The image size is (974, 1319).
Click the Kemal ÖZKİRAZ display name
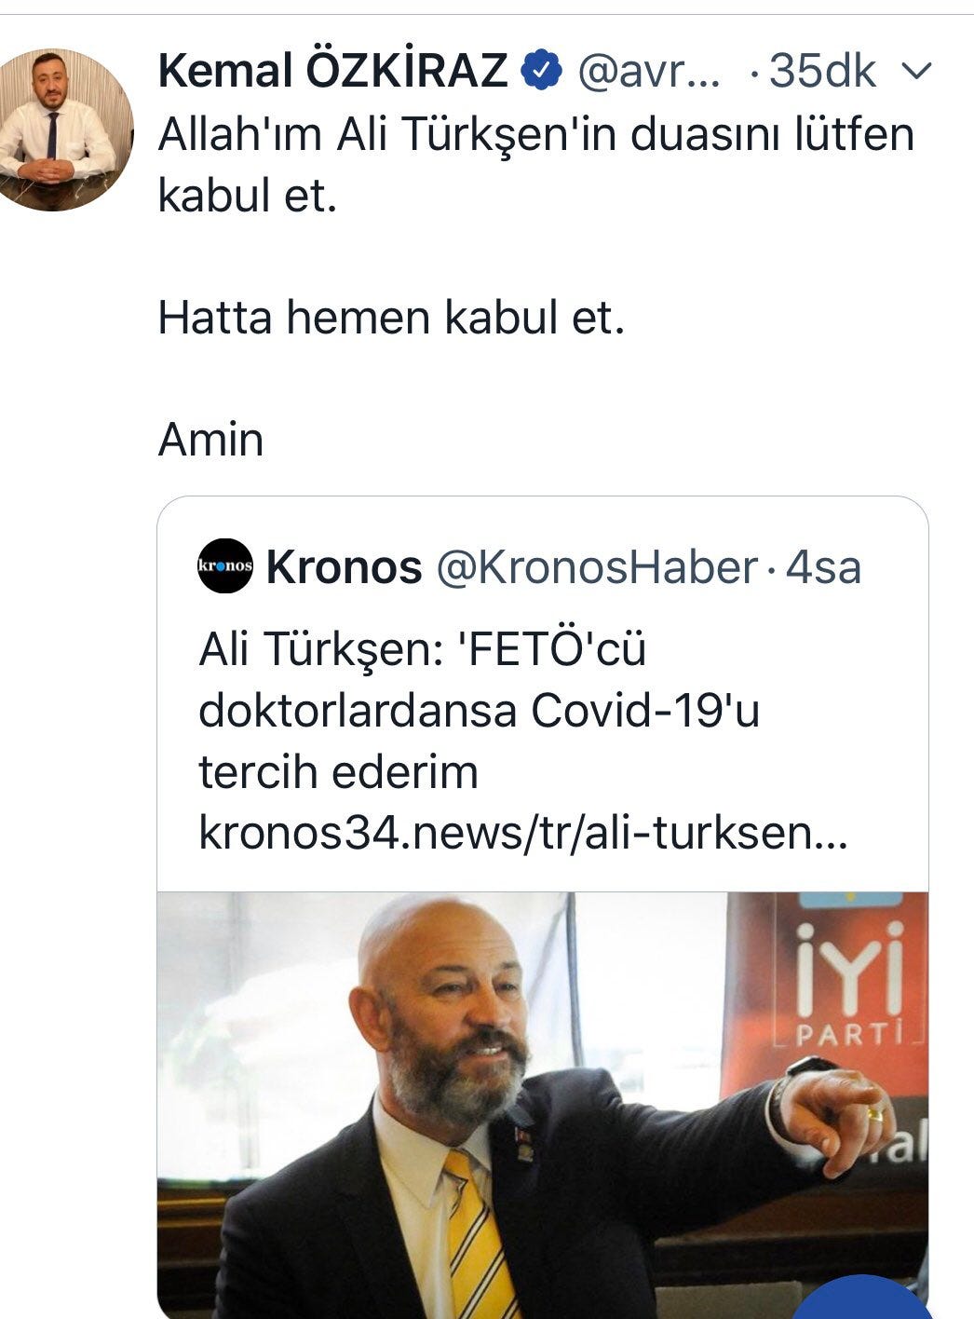[x=332, y=72]
